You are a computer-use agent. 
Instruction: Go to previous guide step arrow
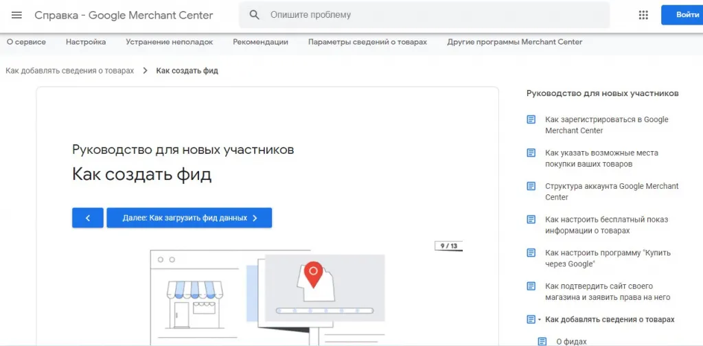click(x=88, y=218)
